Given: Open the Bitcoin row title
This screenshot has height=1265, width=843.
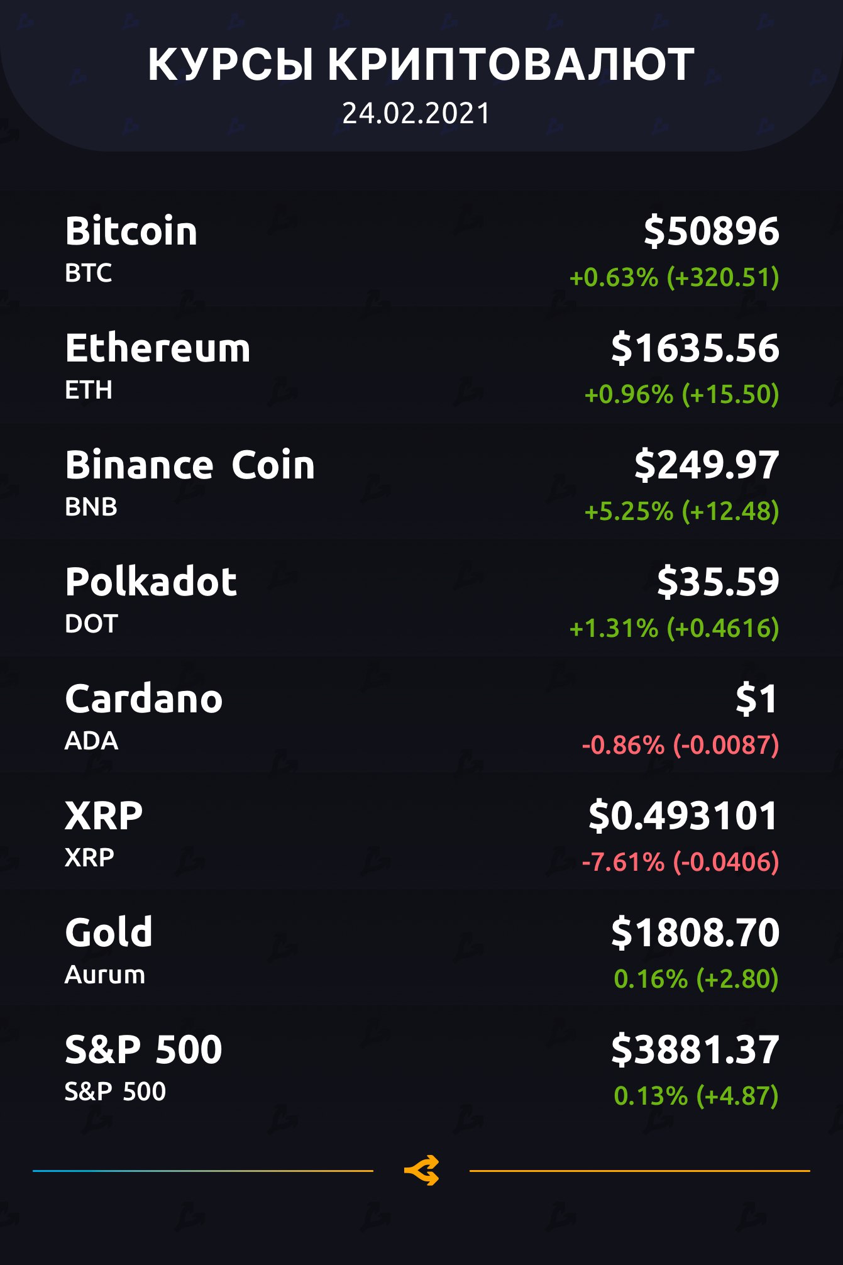Looking at the screenshot, I should pyautogui.click(x=131, y=231).
